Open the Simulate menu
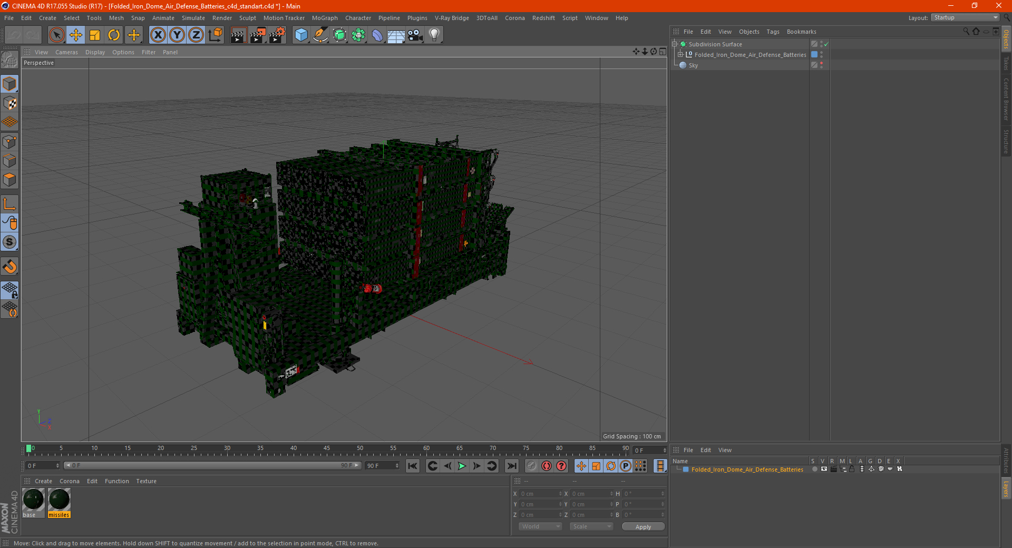Viewport: 1012px width, 548px height. [x=193, y=18]
